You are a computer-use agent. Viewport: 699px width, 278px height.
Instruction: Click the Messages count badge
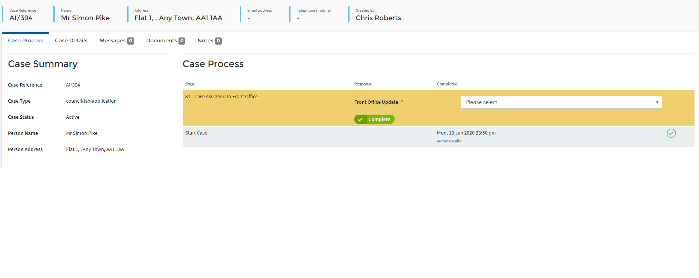[x=130, y=41]
